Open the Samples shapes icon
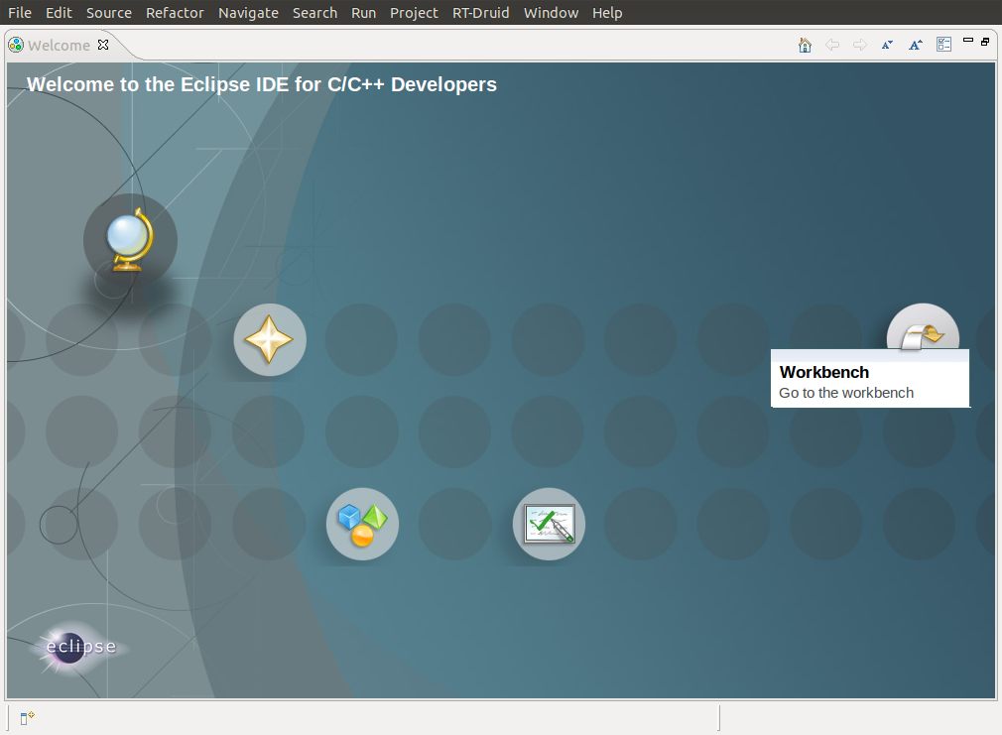 (362, 524)
